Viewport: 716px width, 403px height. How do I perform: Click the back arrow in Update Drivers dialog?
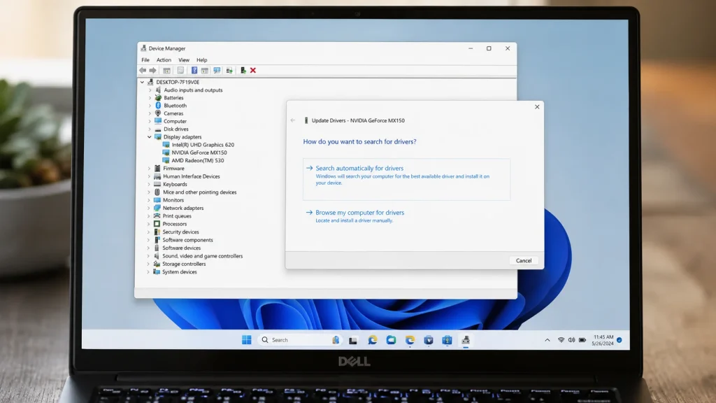293,120
